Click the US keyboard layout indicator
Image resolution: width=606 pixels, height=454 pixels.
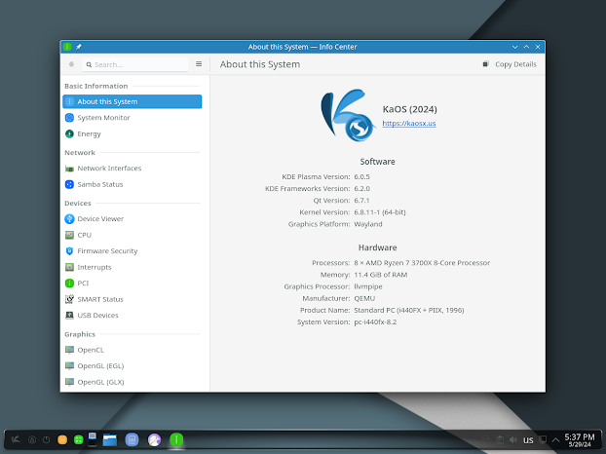[x=528, y=440]
